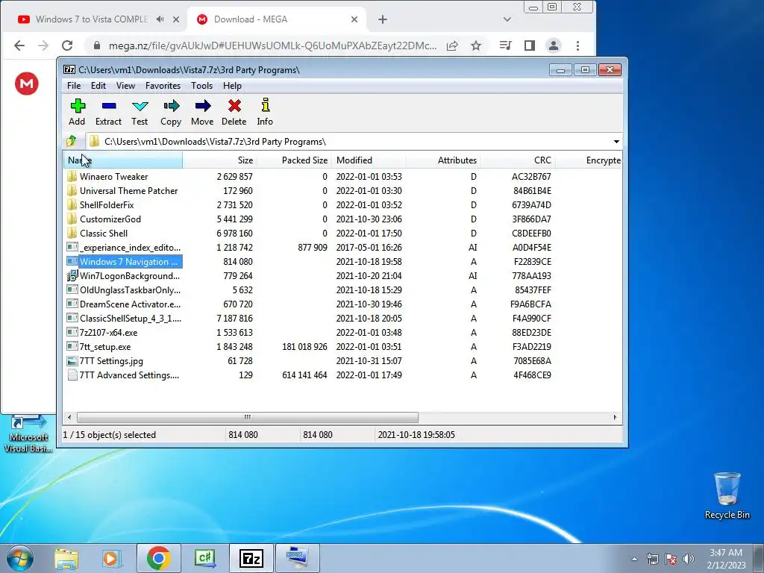This screenshot has height=573, width=764.
Task: Open the Tools menu
Action: point(201,86)
